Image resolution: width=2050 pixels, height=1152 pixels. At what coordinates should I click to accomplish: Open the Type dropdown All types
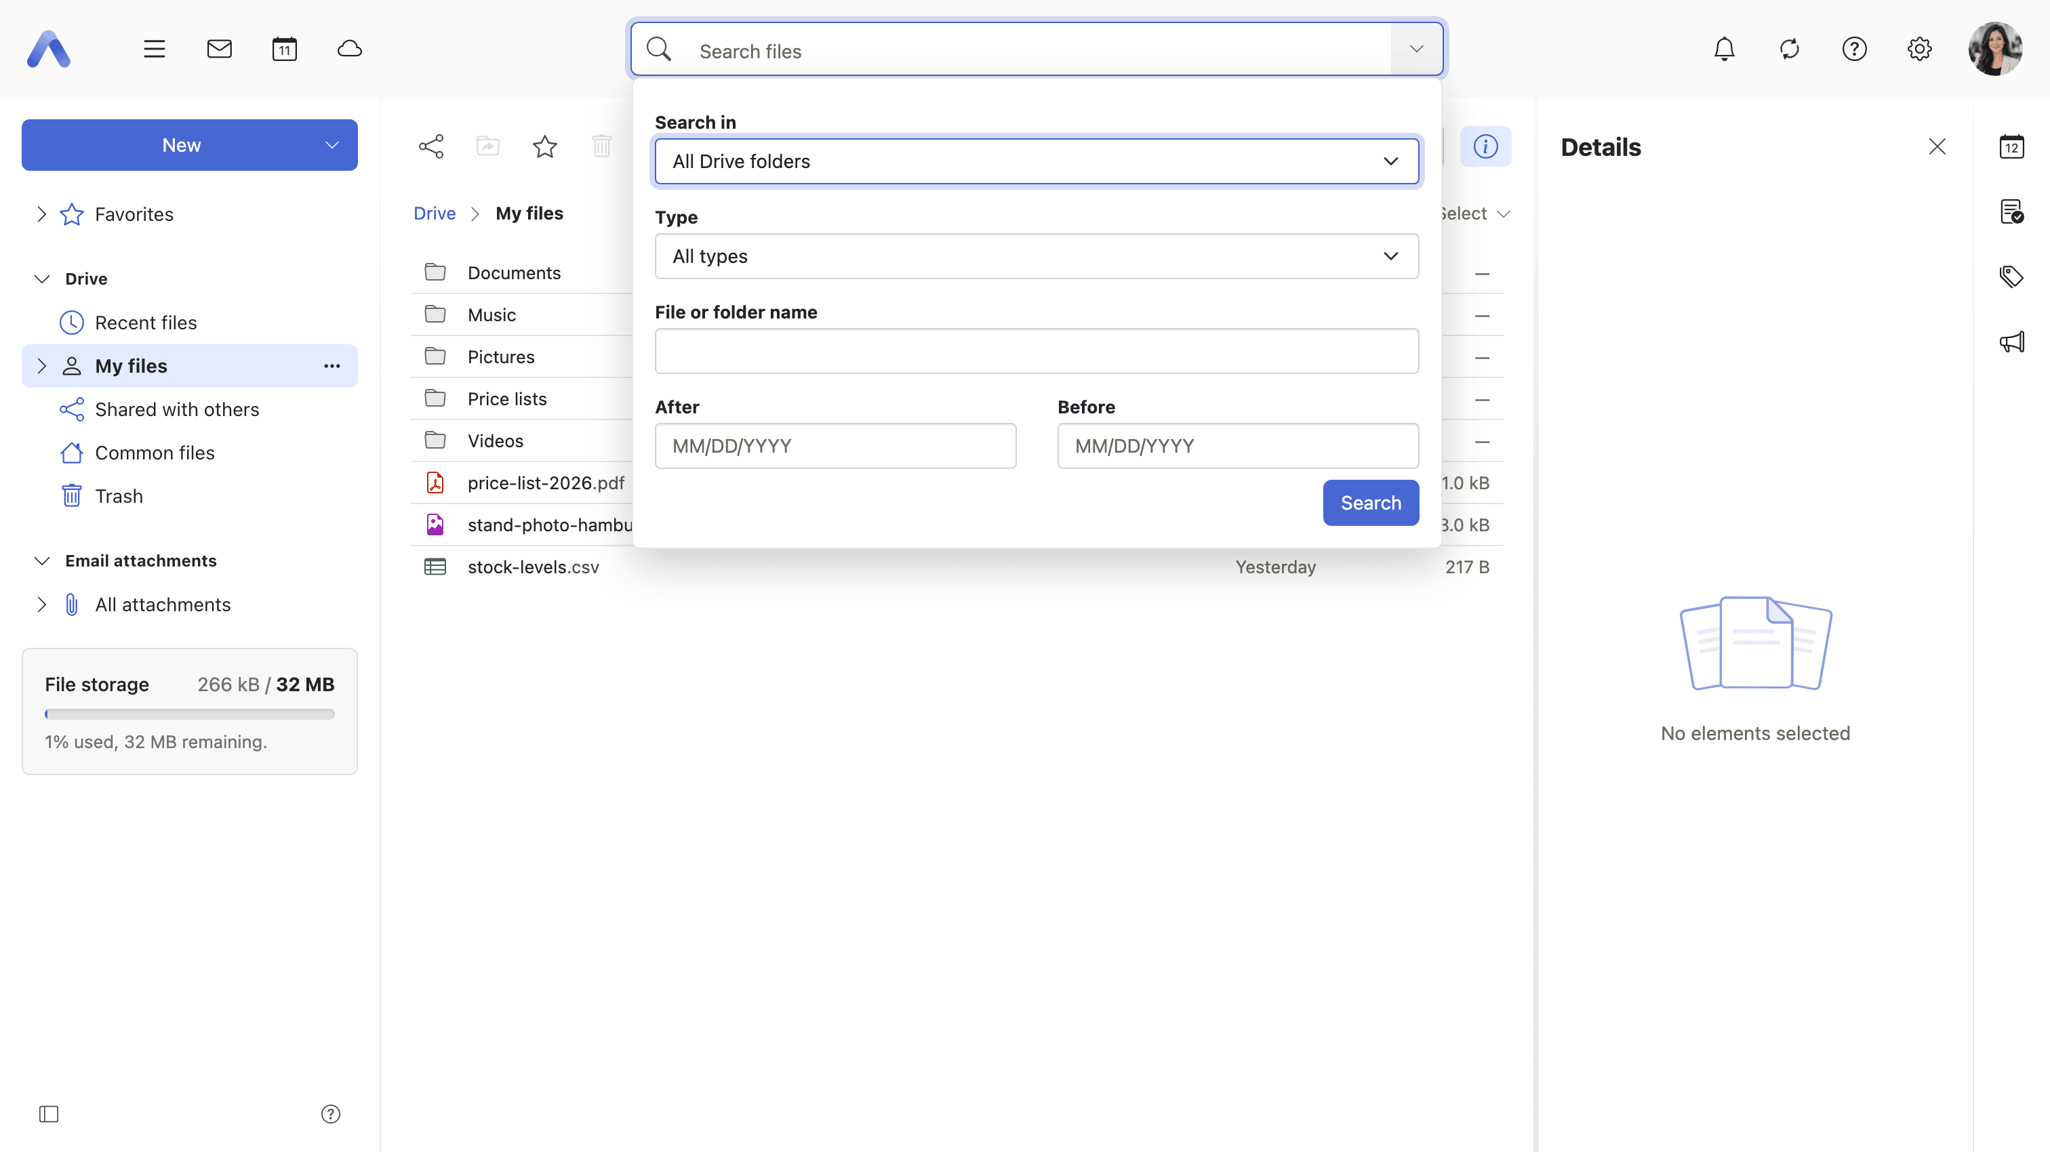[x=1036, y=256]
